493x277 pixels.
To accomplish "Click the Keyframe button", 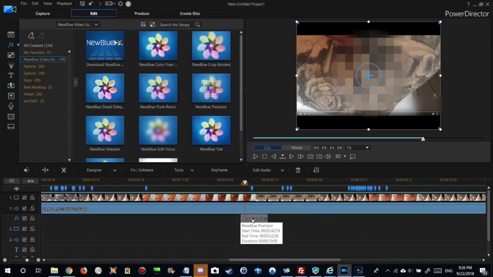I will 219,170.
